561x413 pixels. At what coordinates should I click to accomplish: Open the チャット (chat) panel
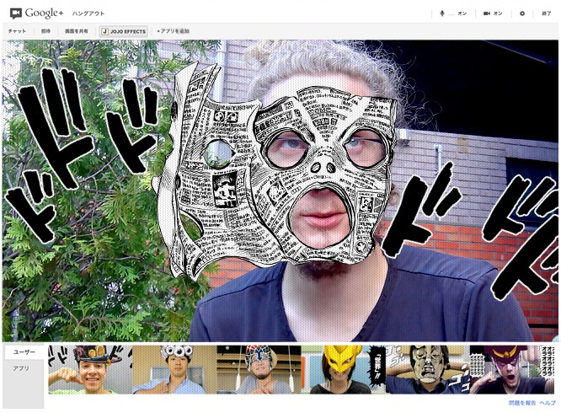[x=17, y=31]
